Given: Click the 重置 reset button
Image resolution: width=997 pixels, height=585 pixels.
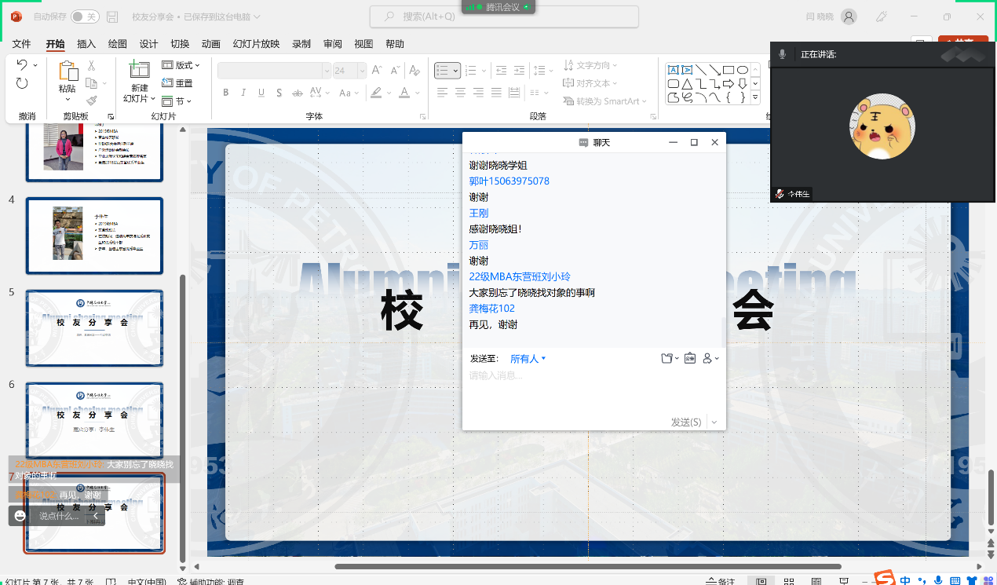Looking at the screenshot, I should point(177,83).
